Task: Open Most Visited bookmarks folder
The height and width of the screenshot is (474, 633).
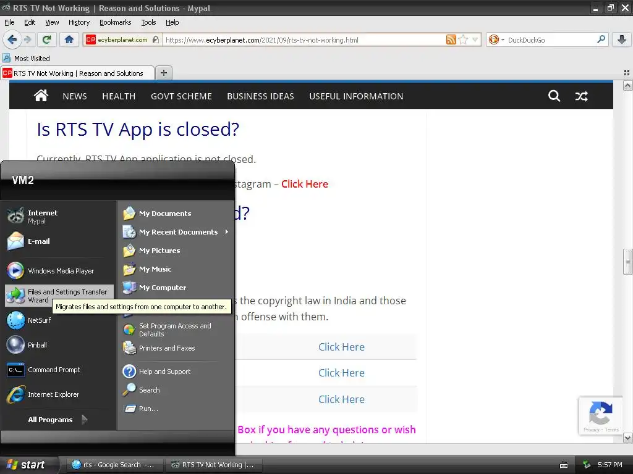Action: pyautogui.click(x=27, y=59)
